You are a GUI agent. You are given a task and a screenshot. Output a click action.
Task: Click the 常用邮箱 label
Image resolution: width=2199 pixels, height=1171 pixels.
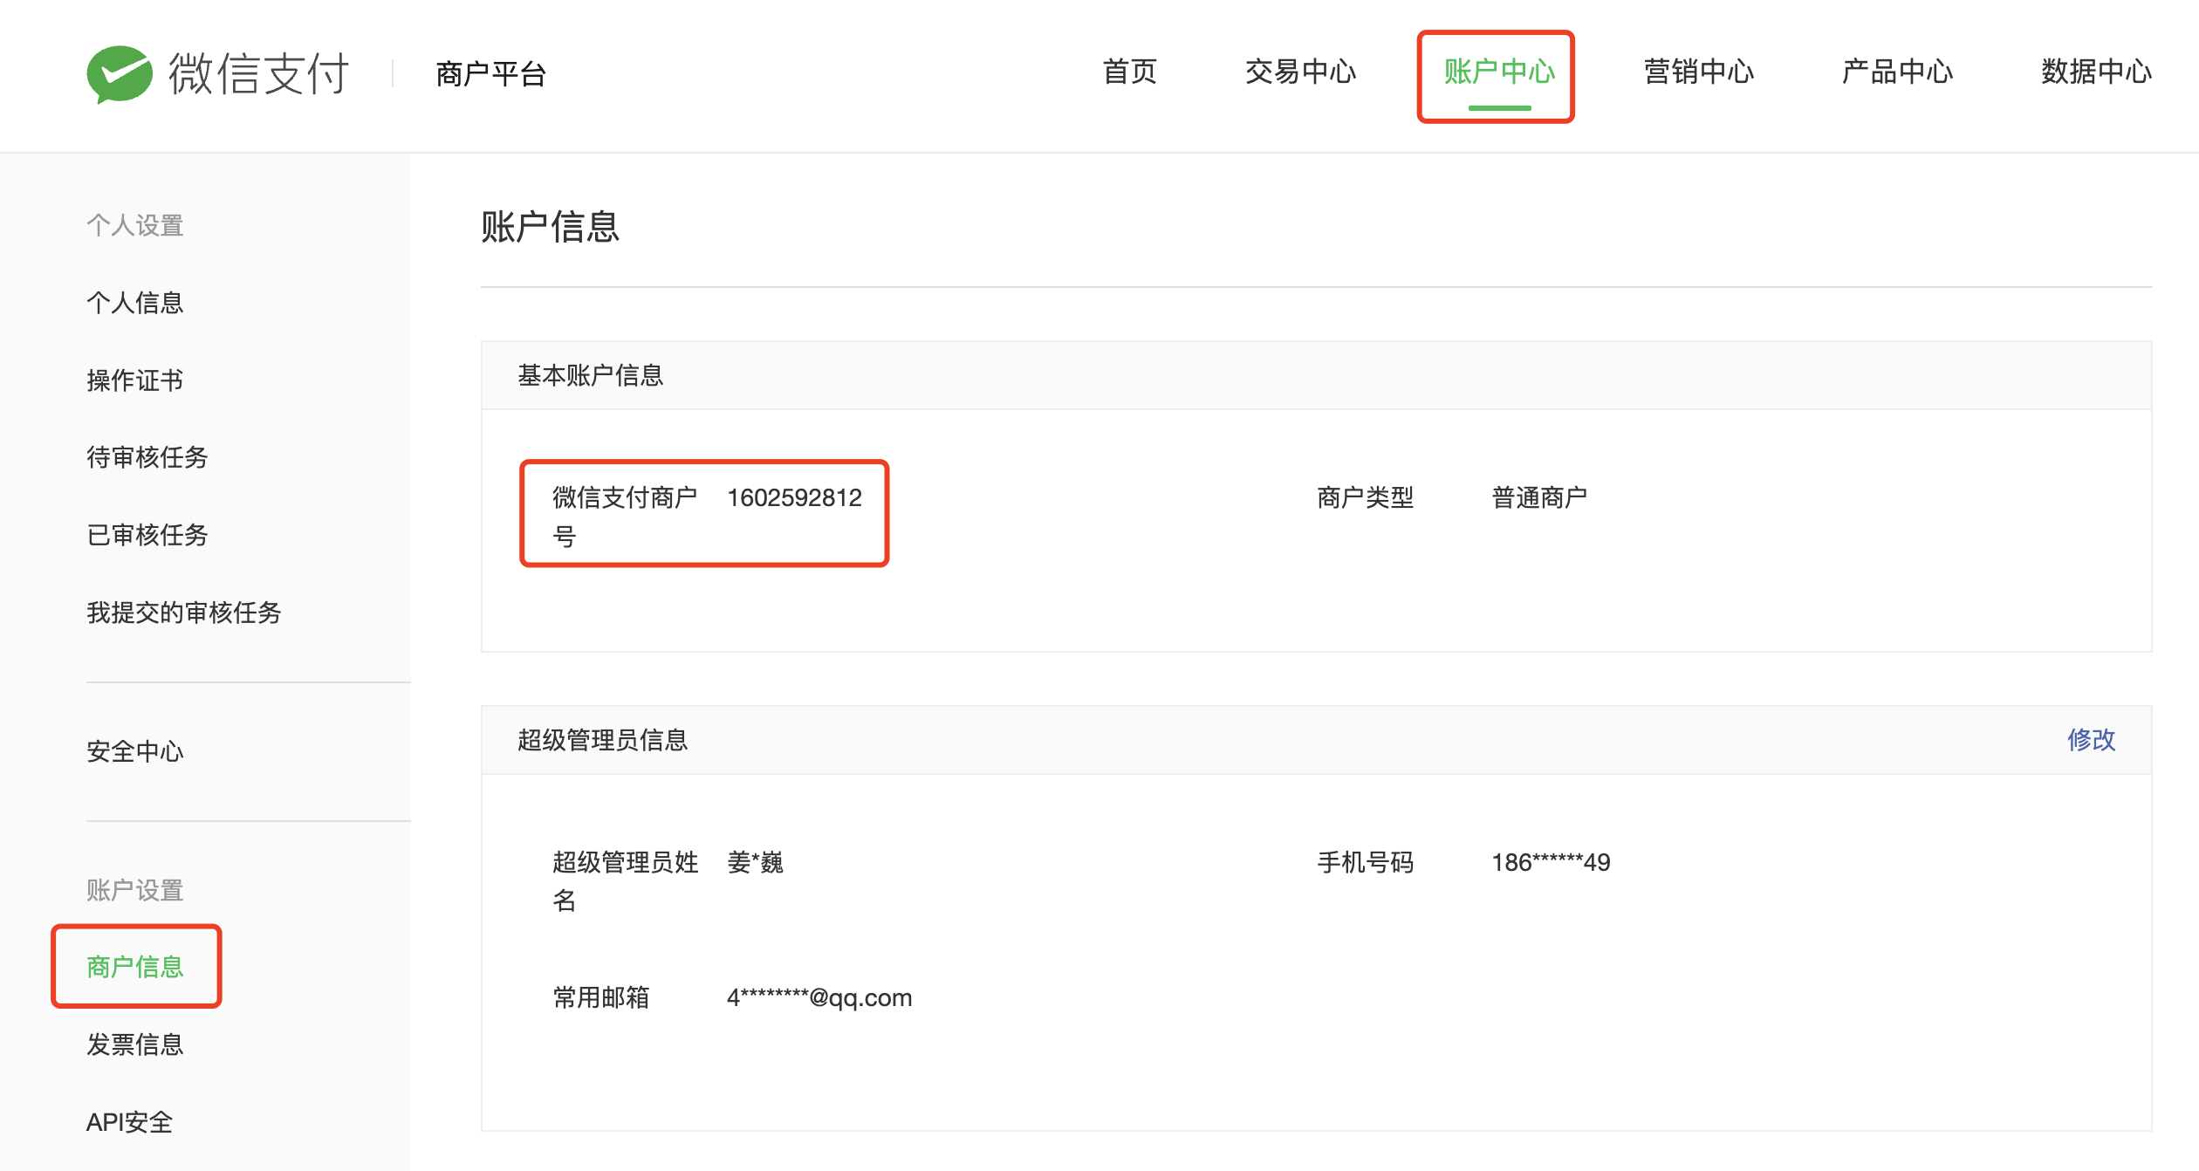click(x=601, y=997)
